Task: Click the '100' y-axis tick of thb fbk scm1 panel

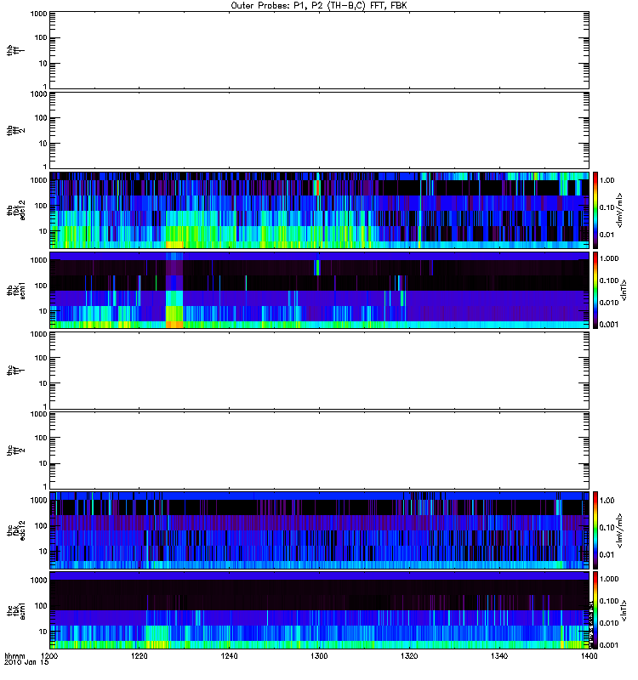Action: (x=41, y=286)
